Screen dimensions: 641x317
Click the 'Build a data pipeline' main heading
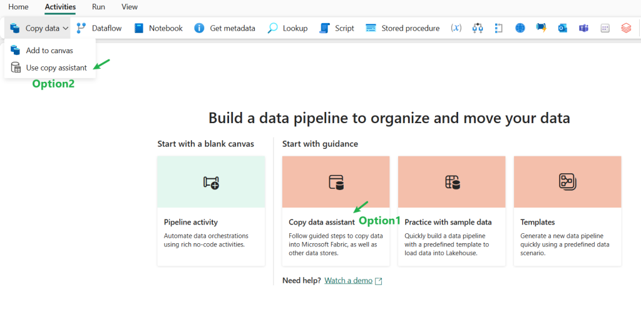coord(389,118)
